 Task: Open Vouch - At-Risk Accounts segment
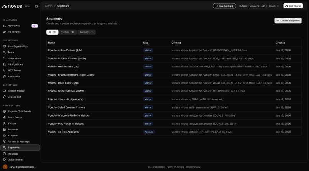64,132
